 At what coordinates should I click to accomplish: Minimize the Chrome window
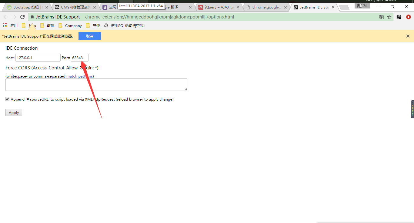click(379, 7)
